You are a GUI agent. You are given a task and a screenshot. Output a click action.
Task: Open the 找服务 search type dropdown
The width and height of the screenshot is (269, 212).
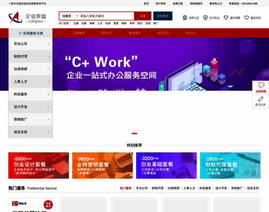[x=70, y=16]
